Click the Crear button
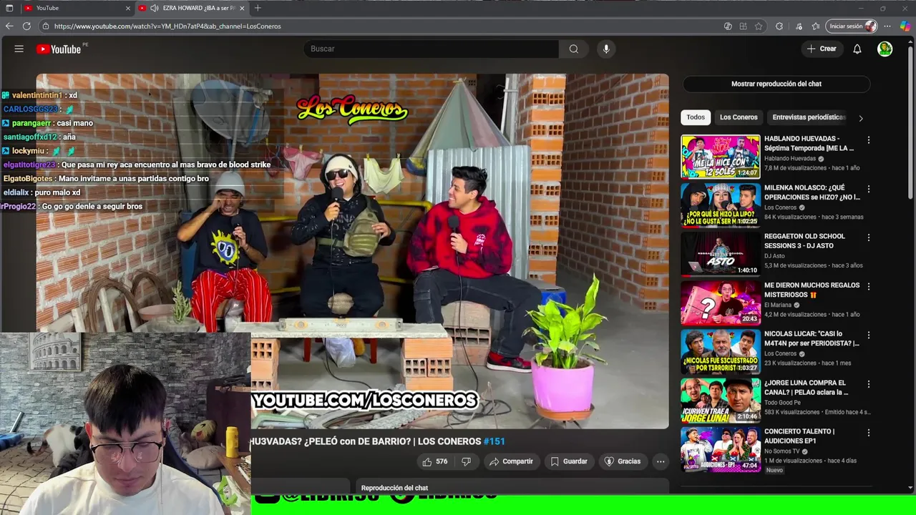 pos(822,49)
